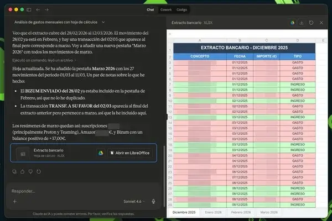Go back with the left arrow
Image resolution: width=332 pixels, height=221 pixels.
coord(38,10)
